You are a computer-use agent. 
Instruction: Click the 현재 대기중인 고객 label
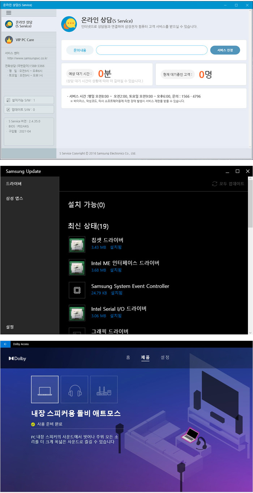(x=178, y=74)
